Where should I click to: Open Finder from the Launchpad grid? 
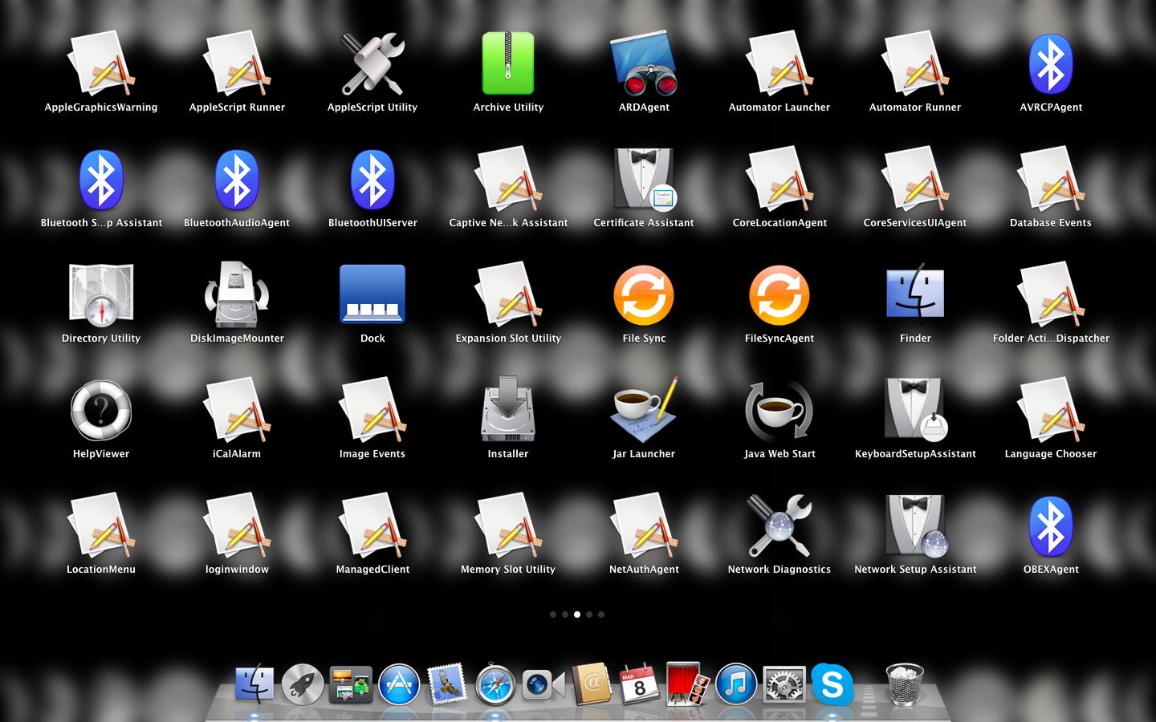(x=915, y=291)
